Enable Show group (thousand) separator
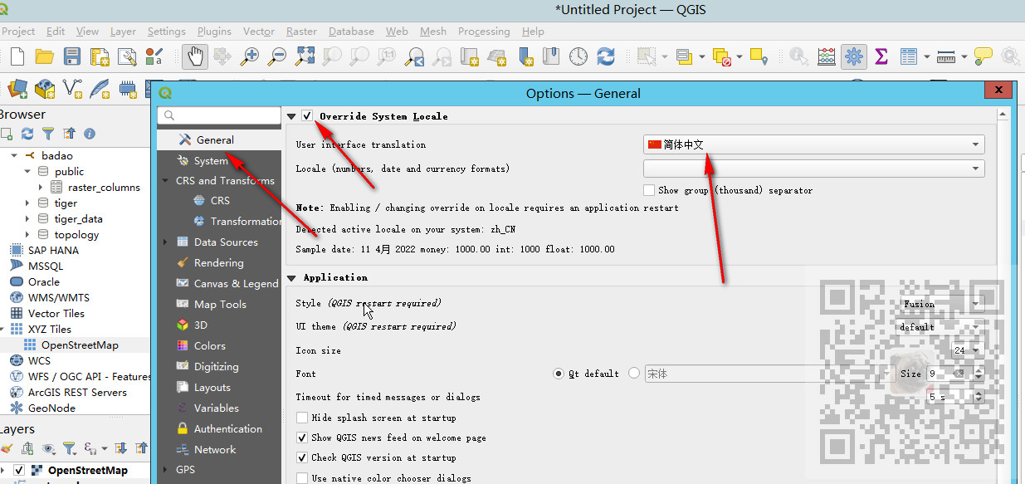 click(x=649, y=190)
